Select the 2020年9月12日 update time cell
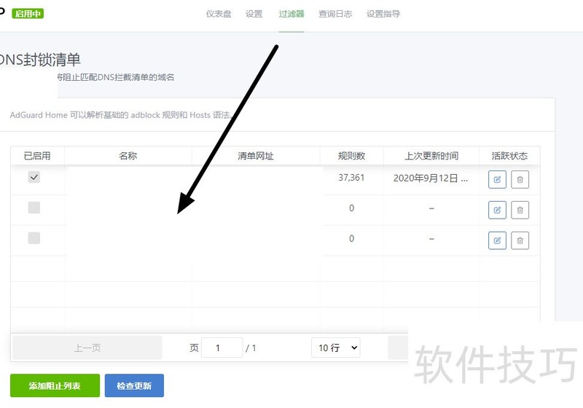Screen dimensions: 583x408 tap(431, 178)
